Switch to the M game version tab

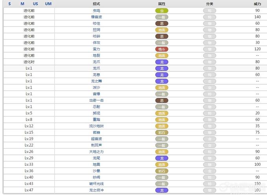pyautogui.click(x=22, y=4)
